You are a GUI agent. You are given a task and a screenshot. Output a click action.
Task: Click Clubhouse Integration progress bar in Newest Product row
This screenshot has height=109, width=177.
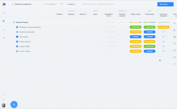pyautogui.click(x=163, y=22)
